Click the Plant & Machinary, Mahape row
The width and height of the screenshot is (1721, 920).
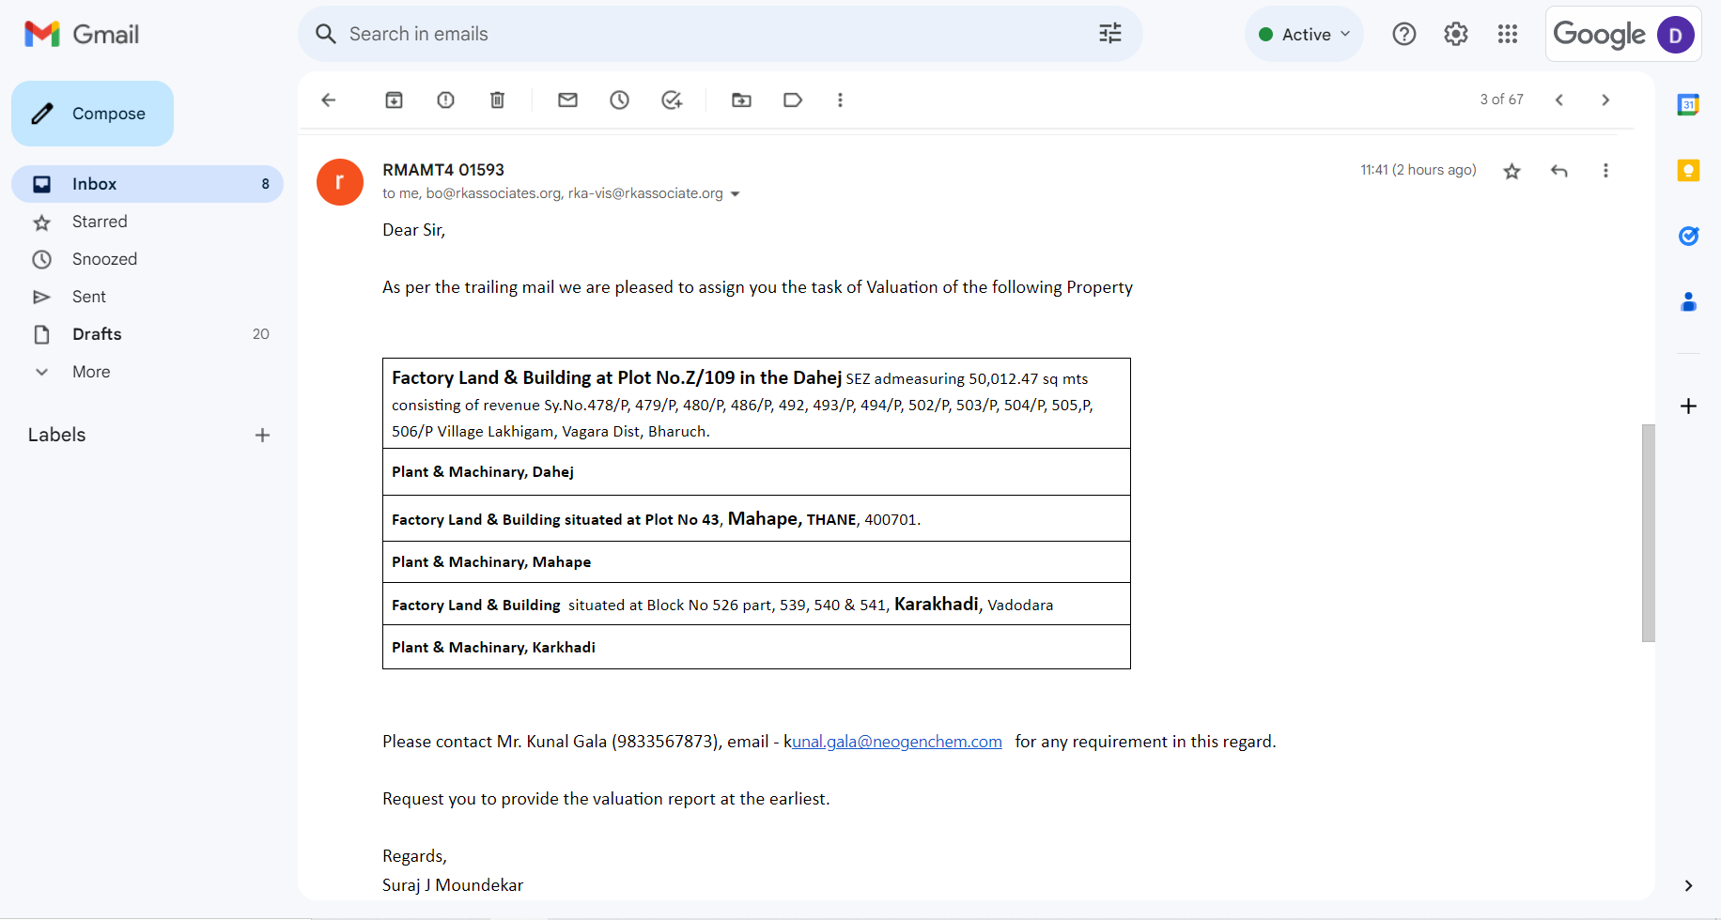(756, 561)
